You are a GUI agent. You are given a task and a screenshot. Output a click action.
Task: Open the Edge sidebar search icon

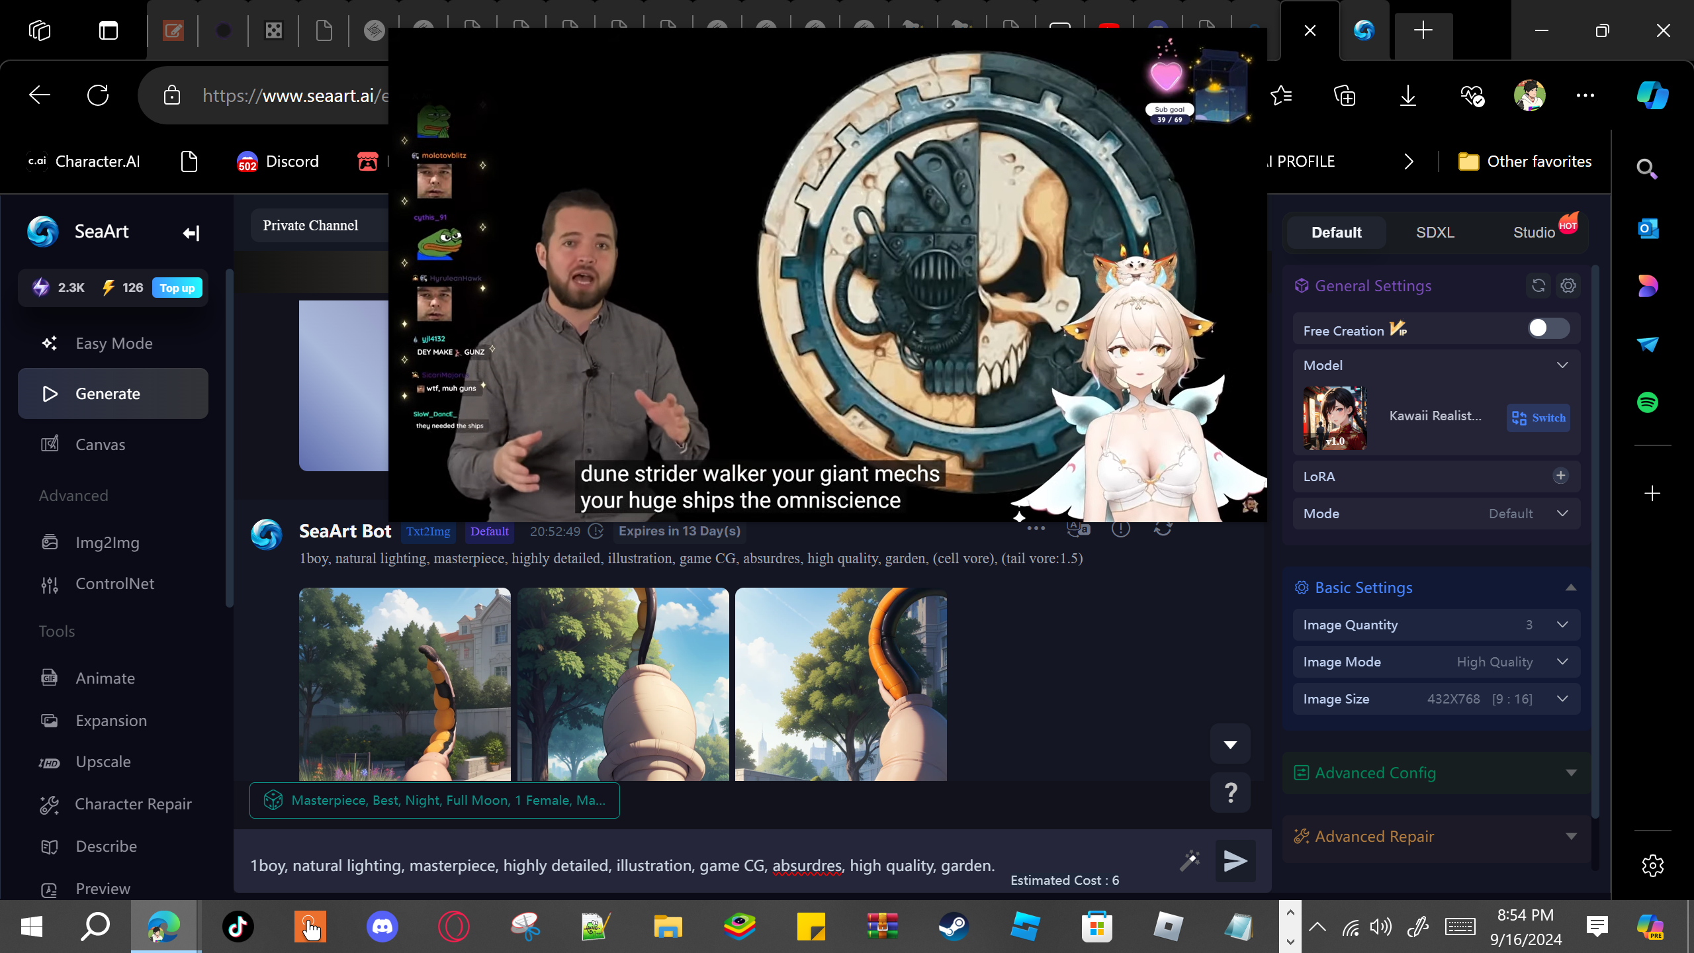coord(1647,169)
